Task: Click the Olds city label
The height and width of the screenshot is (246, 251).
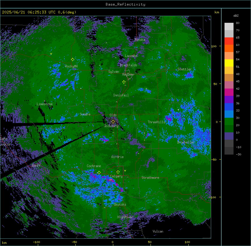Action: [113, 115]
